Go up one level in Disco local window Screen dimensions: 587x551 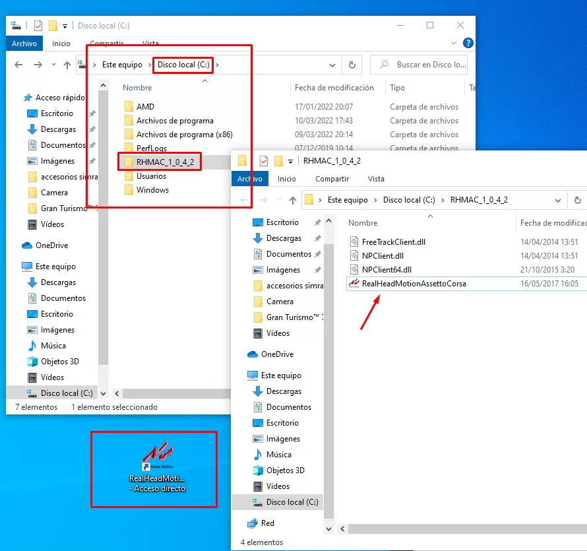coord(67,65)
